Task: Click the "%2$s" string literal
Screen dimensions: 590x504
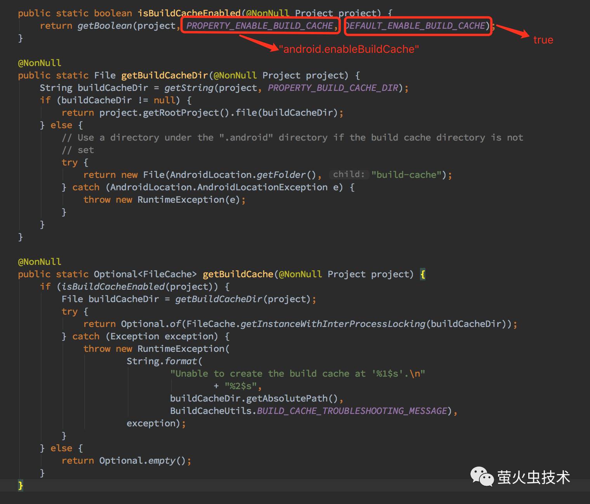Action: click(241, 386)
